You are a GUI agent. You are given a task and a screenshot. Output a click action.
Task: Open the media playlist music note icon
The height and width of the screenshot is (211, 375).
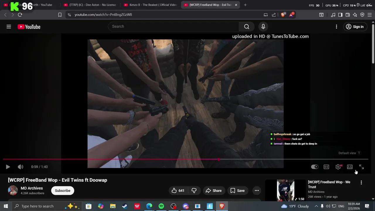(333, 15)
